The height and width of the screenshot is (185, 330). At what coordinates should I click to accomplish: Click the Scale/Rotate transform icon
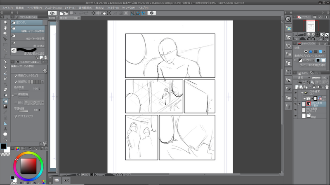109,13
